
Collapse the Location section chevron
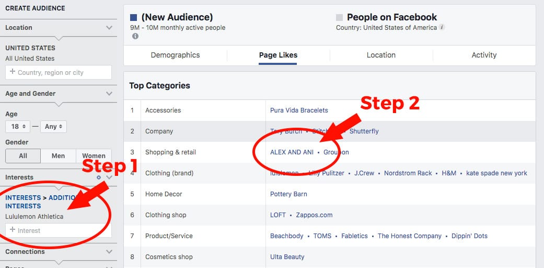pyautogui.click(x=109, y=27)
